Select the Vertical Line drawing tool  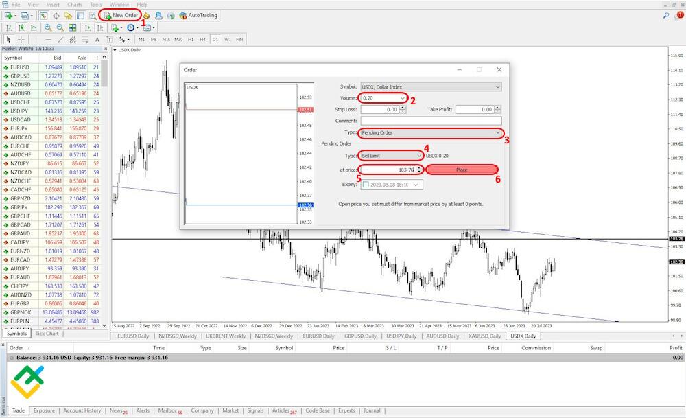tap(36, 39)
